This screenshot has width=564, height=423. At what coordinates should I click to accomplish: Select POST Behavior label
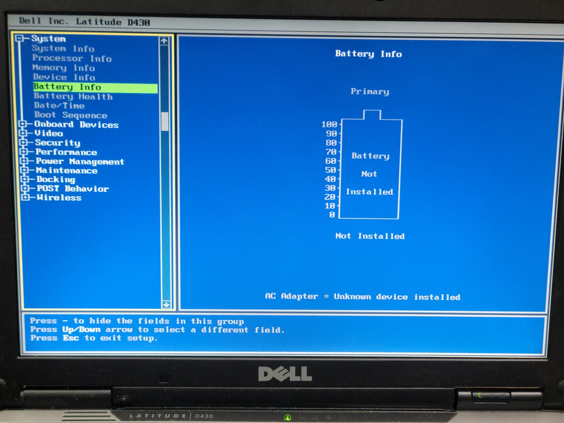tap(73, 189)
